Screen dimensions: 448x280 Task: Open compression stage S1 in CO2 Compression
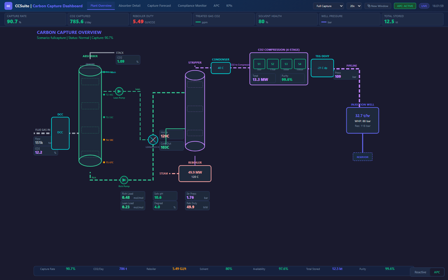[x=259, y=64]
